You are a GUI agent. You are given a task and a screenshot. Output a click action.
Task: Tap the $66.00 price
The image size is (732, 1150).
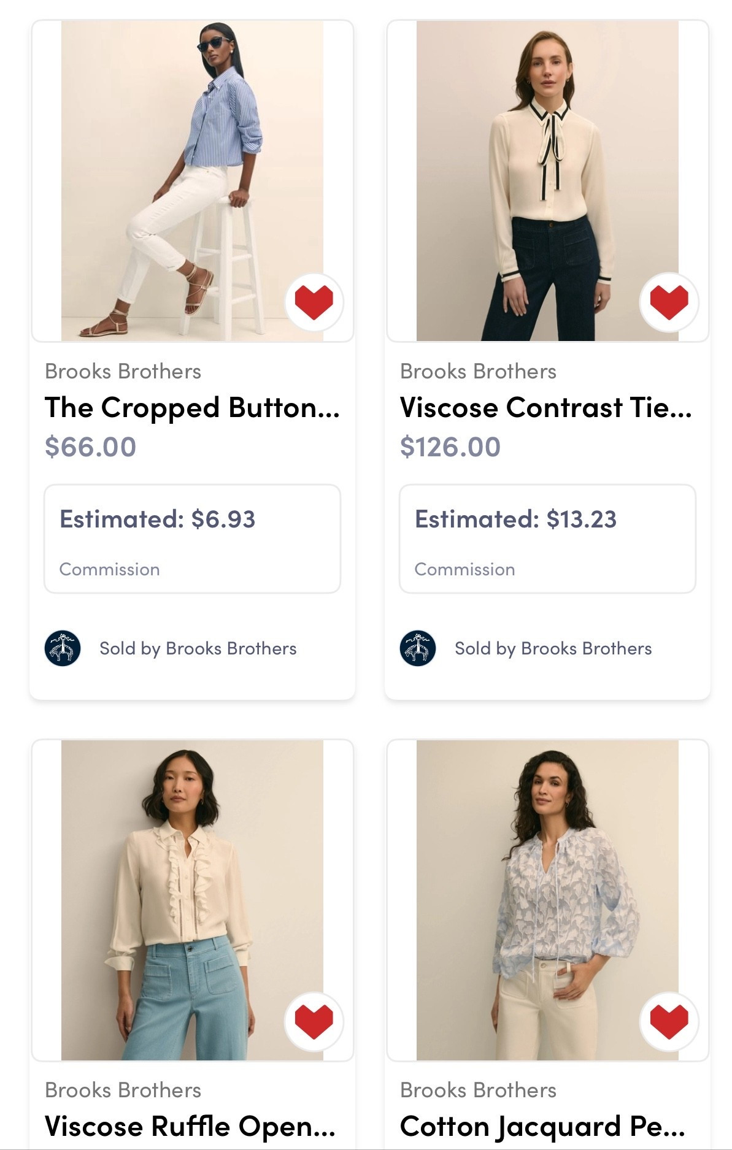coord(90,447)
